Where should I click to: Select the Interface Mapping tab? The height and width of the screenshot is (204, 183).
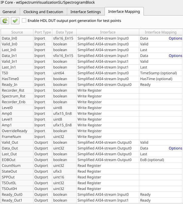[124, 12]
